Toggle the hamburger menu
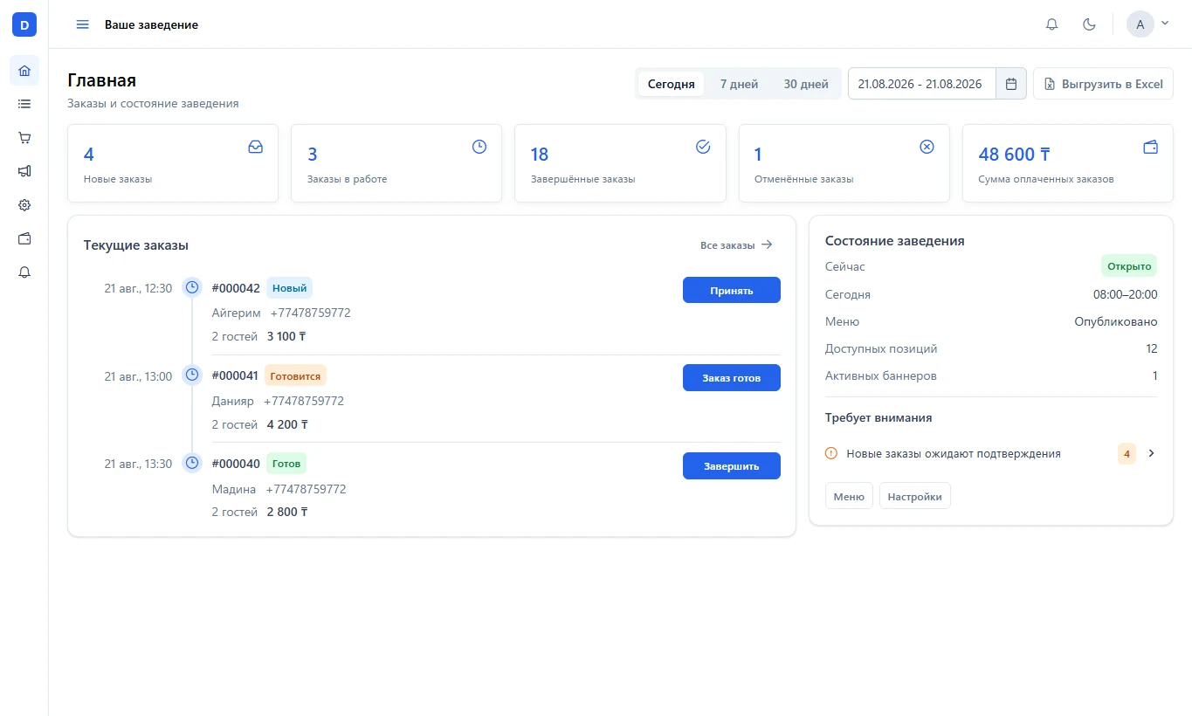 pos(83,24)
